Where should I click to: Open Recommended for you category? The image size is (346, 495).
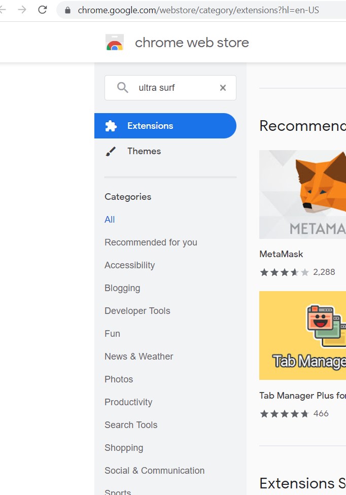pos(151,242)
